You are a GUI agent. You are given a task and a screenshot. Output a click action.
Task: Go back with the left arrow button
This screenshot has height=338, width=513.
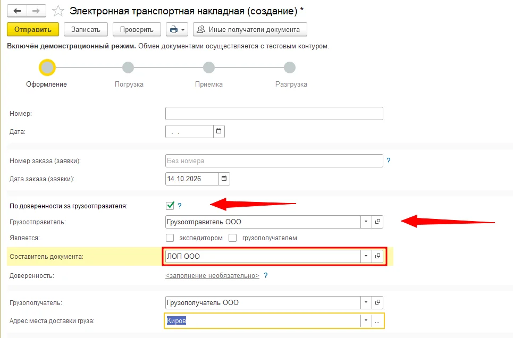click(x=17, y=11)
